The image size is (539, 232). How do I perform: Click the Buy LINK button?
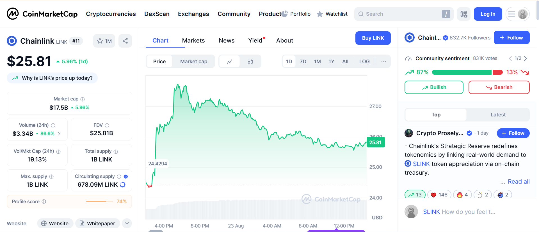373,38
